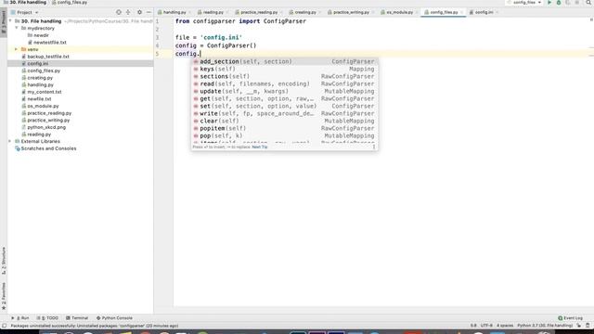The height and width of the screenshot is (334, 594).
Task: Close the config_files.py editor tab
Action: click(462, 12)
